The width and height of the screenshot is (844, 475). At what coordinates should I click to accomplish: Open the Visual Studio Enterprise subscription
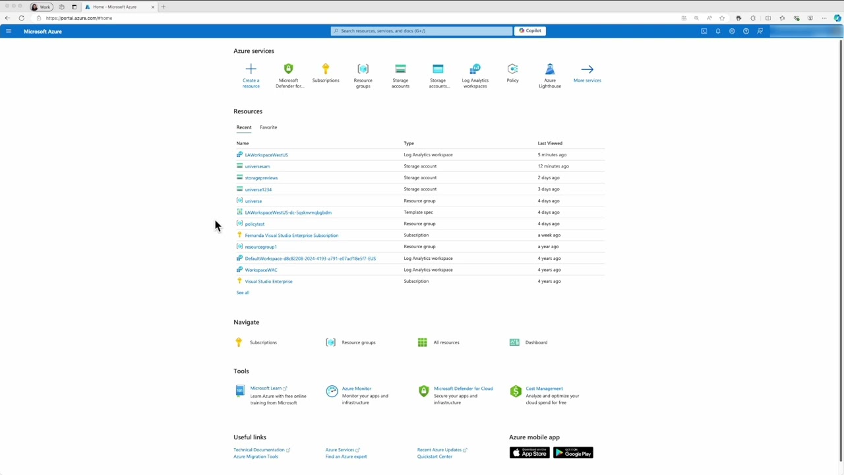[x=268, y=282]
